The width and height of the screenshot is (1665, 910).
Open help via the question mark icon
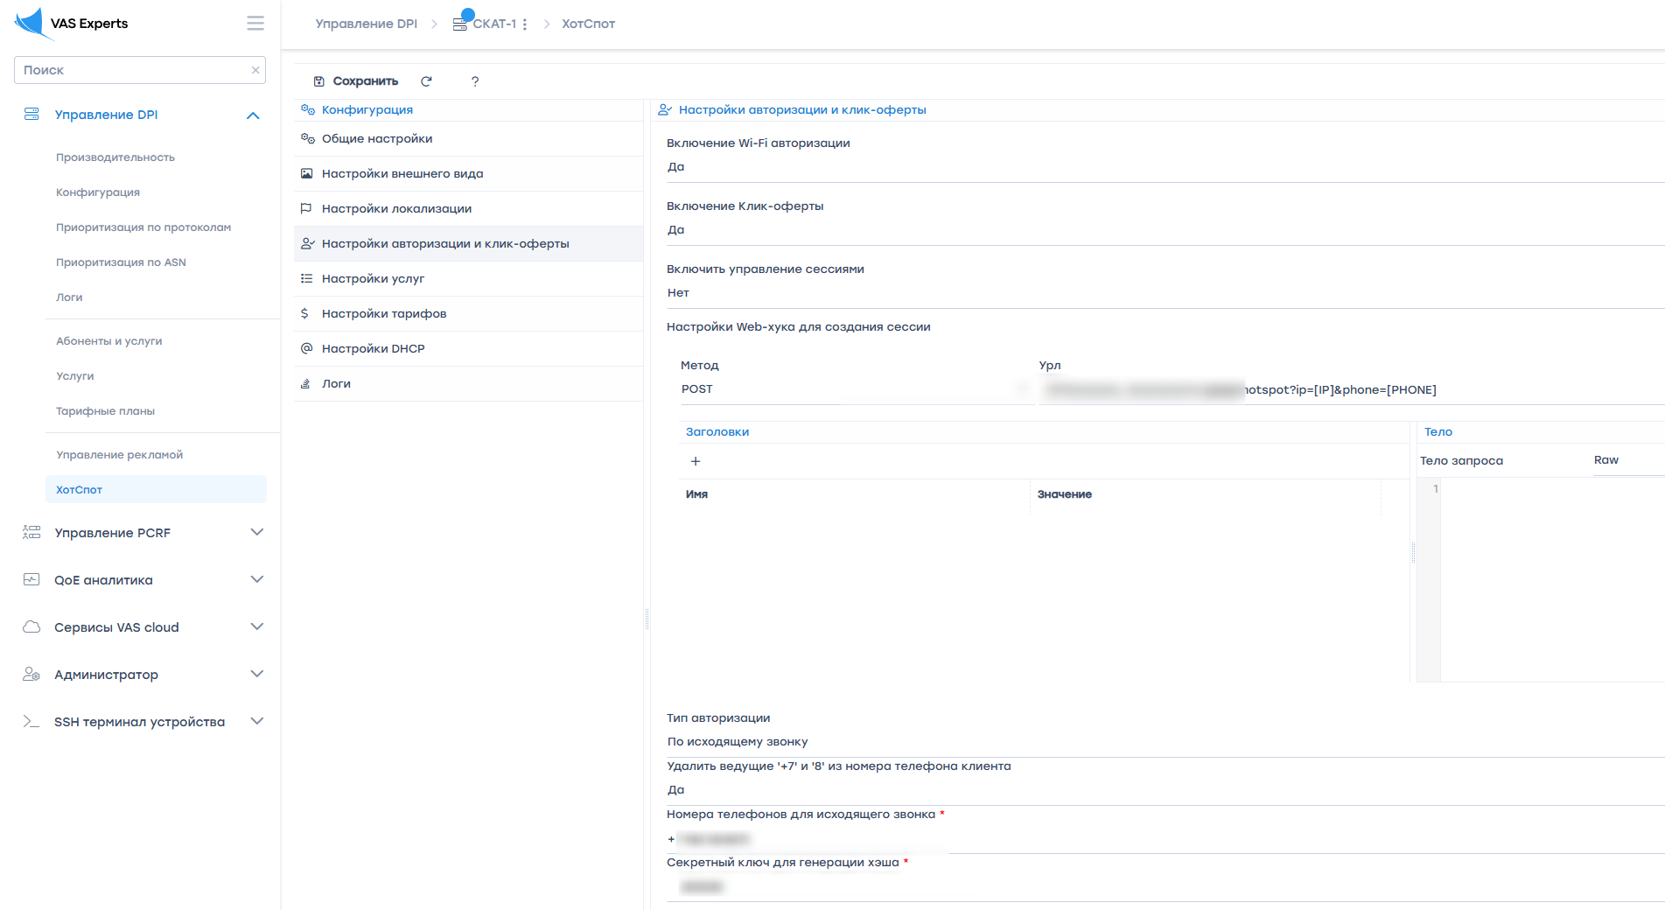(x=475, y=81)
